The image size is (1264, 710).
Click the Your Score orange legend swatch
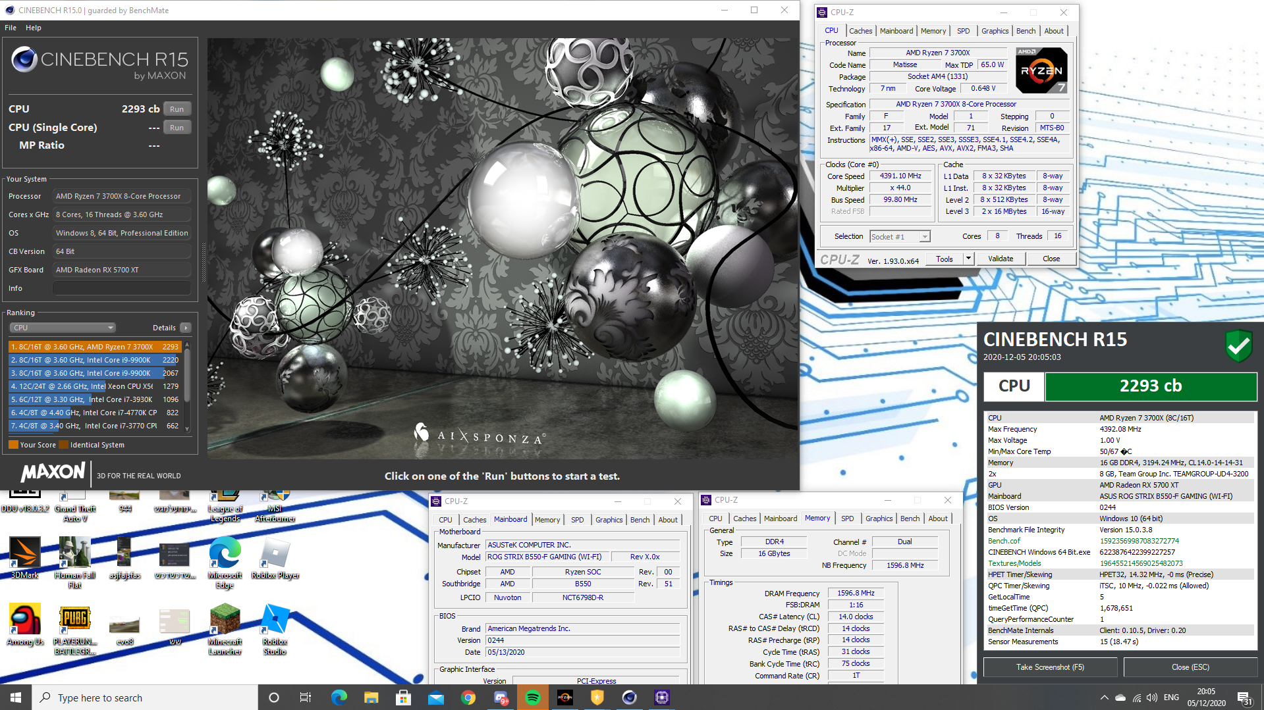coord(13,445)
